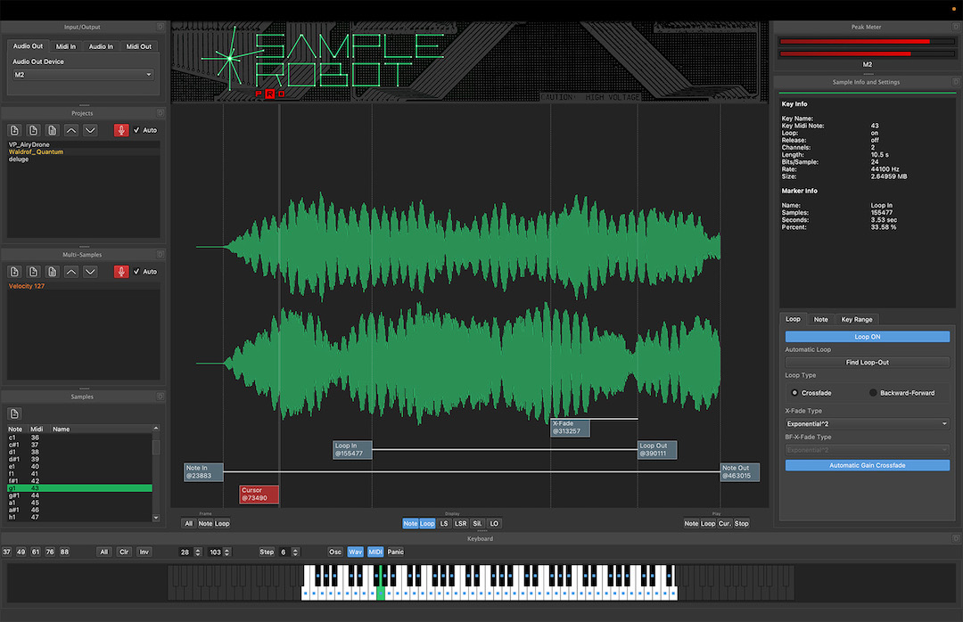Screen dimensions: 963x622
Task: Toggle the Auto checkbox in Projects panel
Action: 136,130
